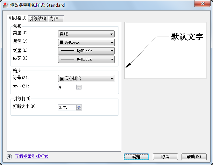Screen dimensions: 213x165
Task: Click the AutoCAD logo icon in title bar
Action: coord(6,5)
